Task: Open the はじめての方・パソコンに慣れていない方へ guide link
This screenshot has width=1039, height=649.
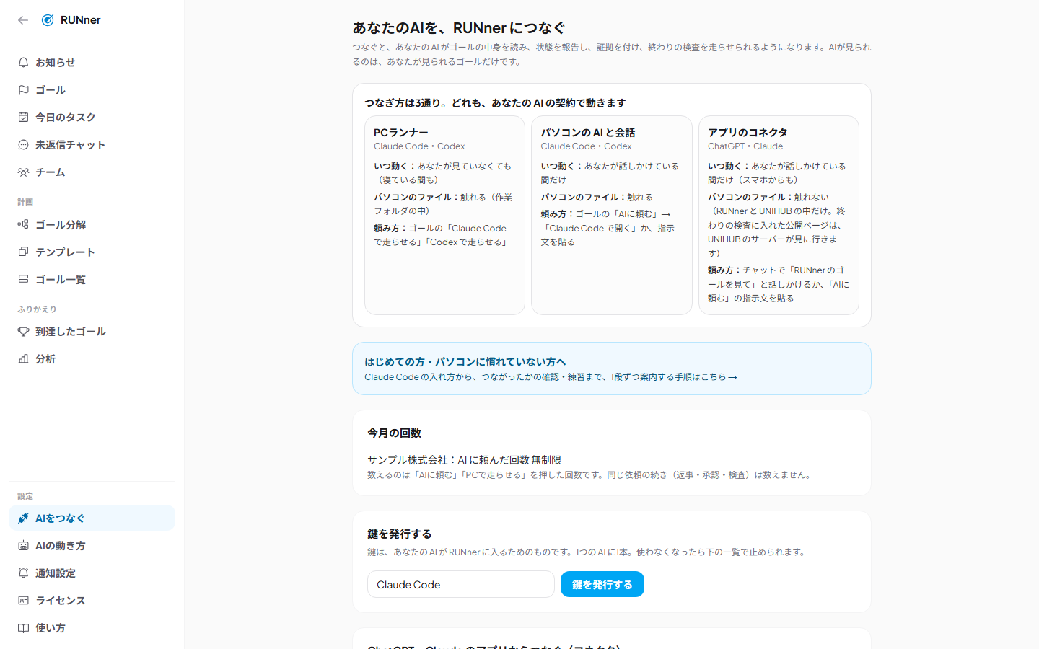Action: (x=611, y=368)
